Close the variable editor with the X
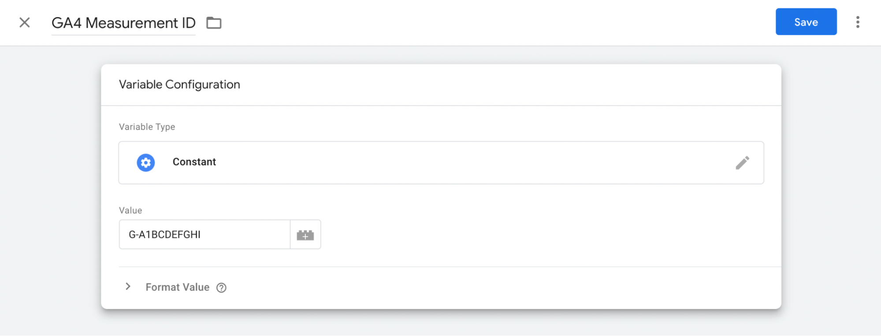The width and height of the screenshot is (881, 336). (x=25, y=22)
